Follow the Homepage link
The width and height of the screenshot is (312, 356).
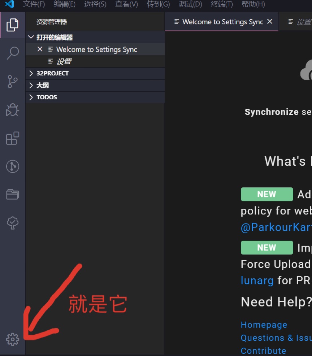point(264,325)
